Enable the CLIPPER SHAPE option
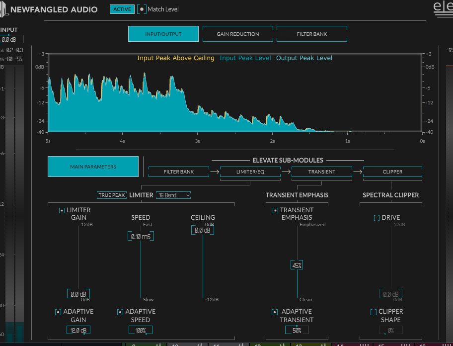 [x=374, y=312]
